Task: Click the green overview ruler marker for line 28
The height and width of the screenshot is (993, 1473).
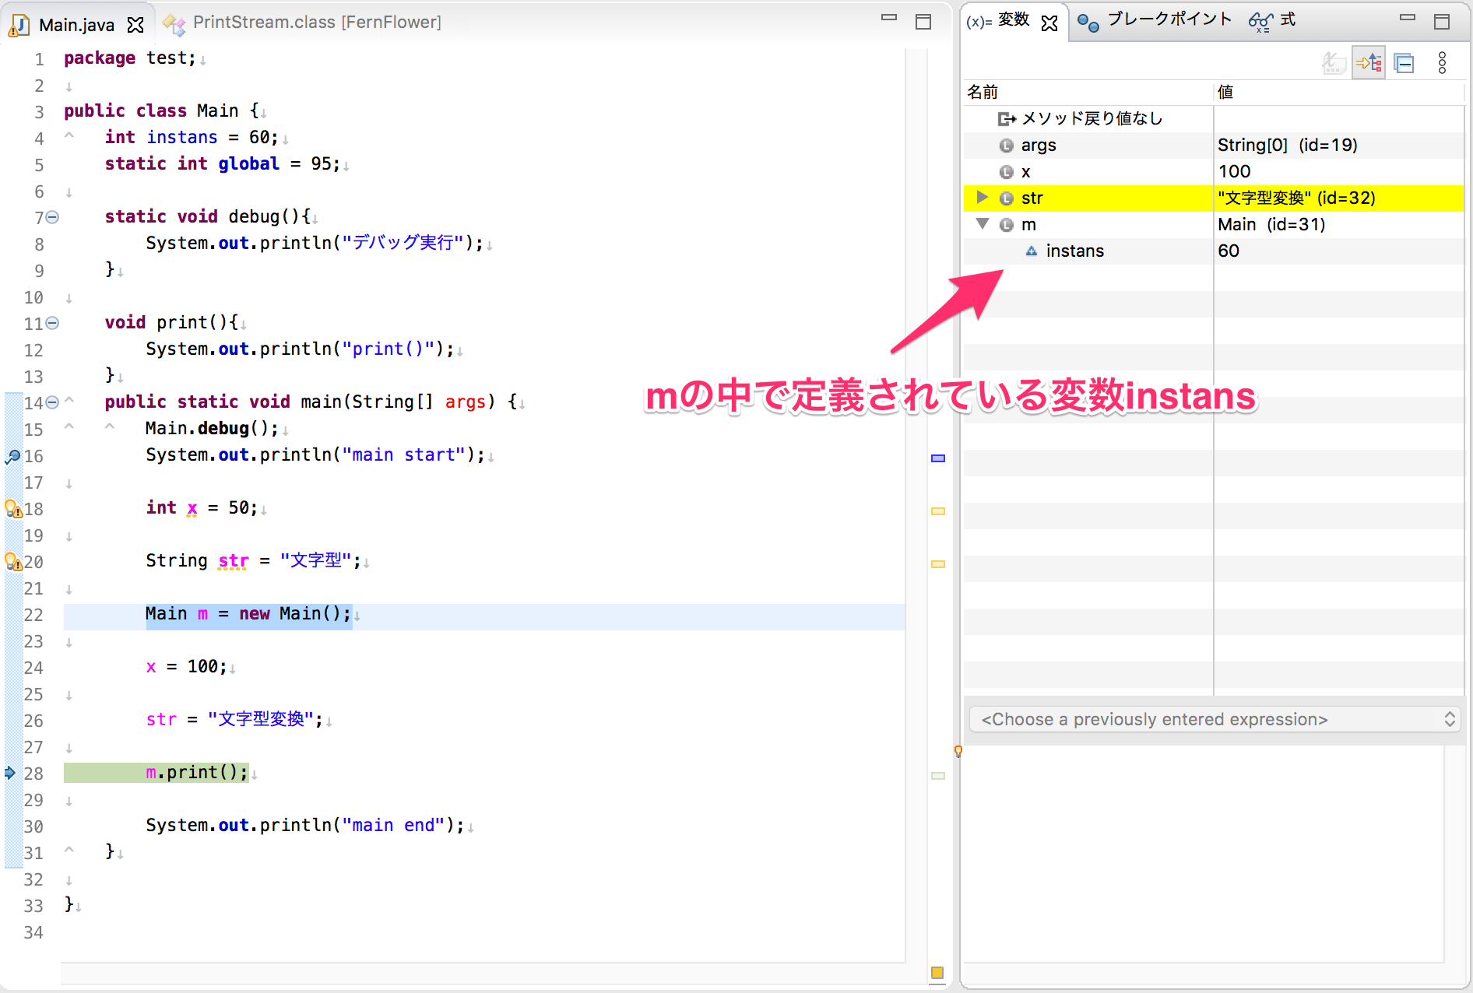Action: (x=938, y=776)
